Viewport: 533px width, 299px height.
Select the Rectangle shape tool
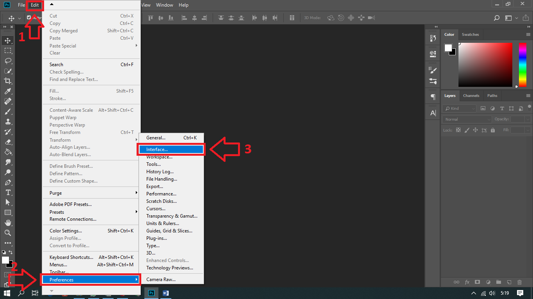tap(8, 213)
